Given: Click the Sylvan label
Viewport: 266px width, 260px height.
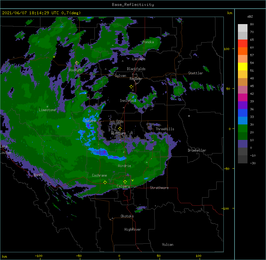Looking at the screenshot, I should (120, 76).
